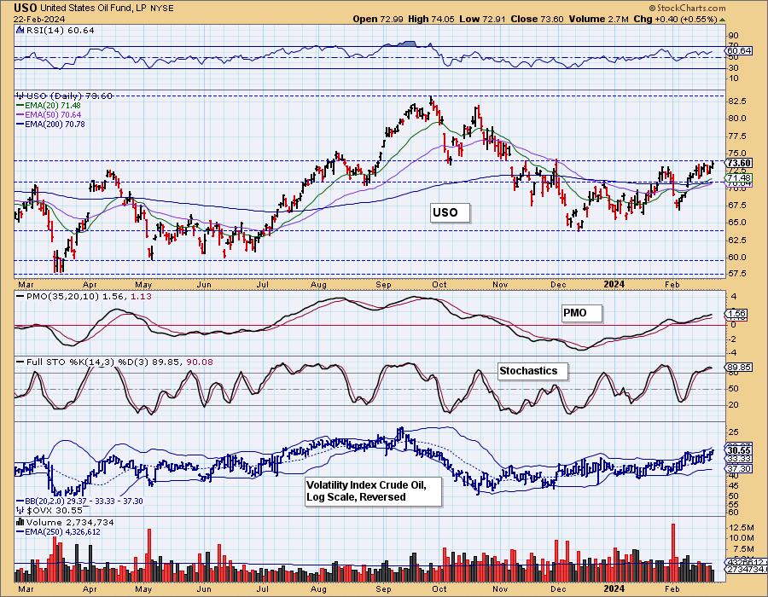
Task: Click Dec label below the price panel
Action: [558, 284]
